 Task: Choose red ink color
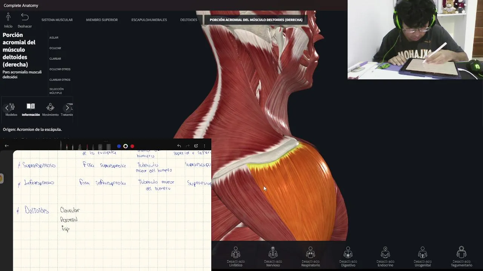(132, 146)
